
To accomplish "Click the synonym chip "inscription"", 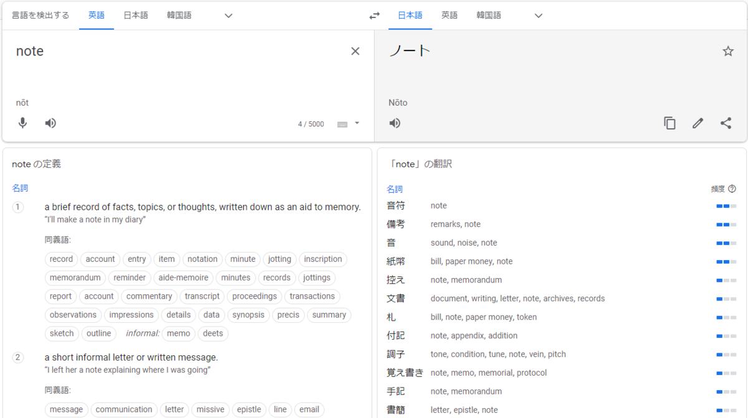I will point(323,259).
